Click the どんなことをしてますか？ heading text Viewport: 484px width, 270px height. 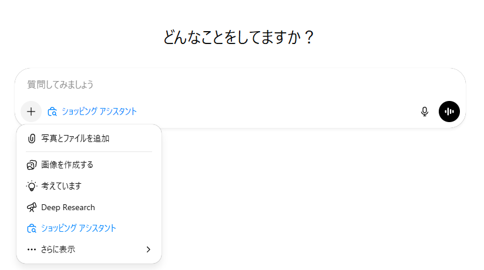click(239, 38)
